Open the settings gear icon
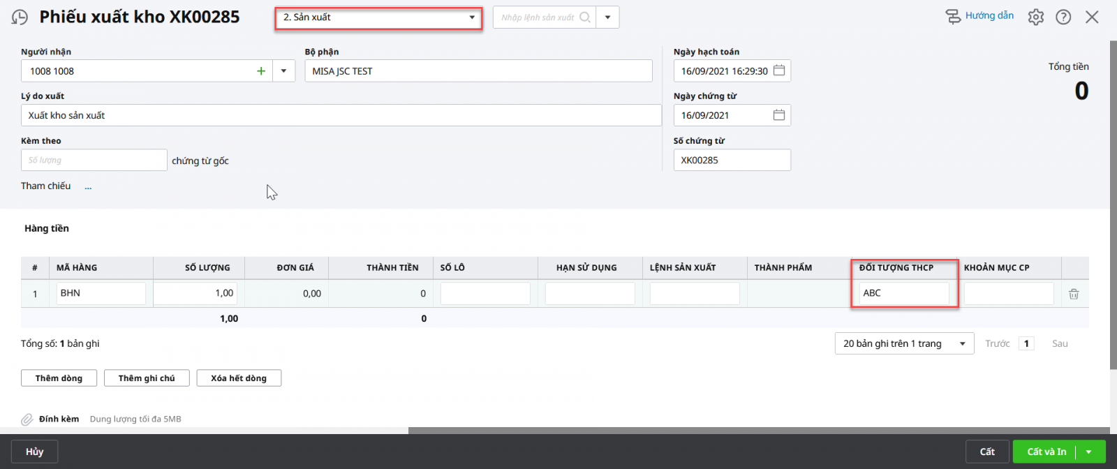The image size is (1117, 469). click(1035, 17)
